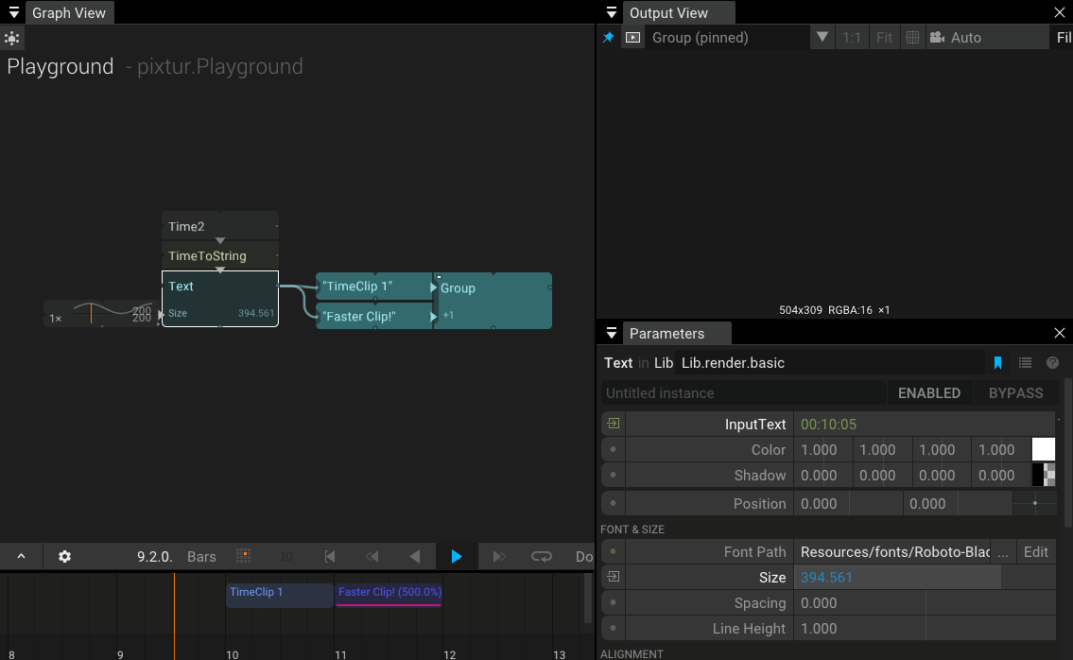Collapse the timeline with the chevron arrow

point(21,556)
